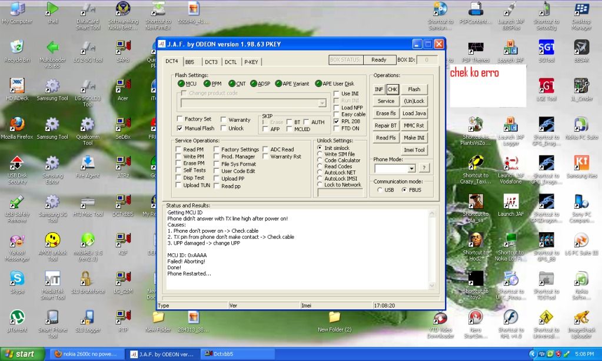
Task: Select the DCT4 tab
Action: (x=172, y=61)
